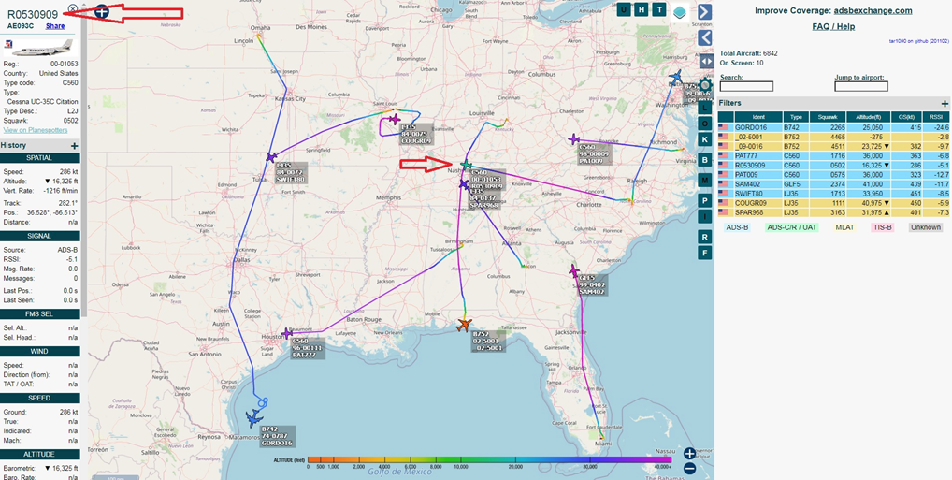Select SPAR968 row in aircraft table

(x=833, y=212)
